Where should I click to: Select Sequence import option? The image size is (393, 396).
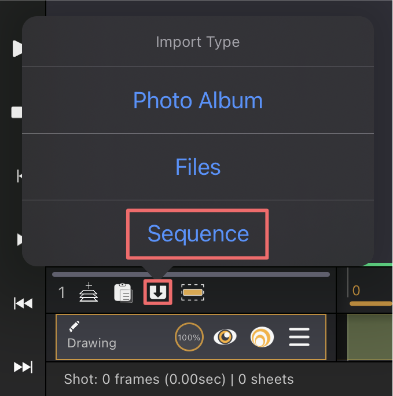point(198,234)
